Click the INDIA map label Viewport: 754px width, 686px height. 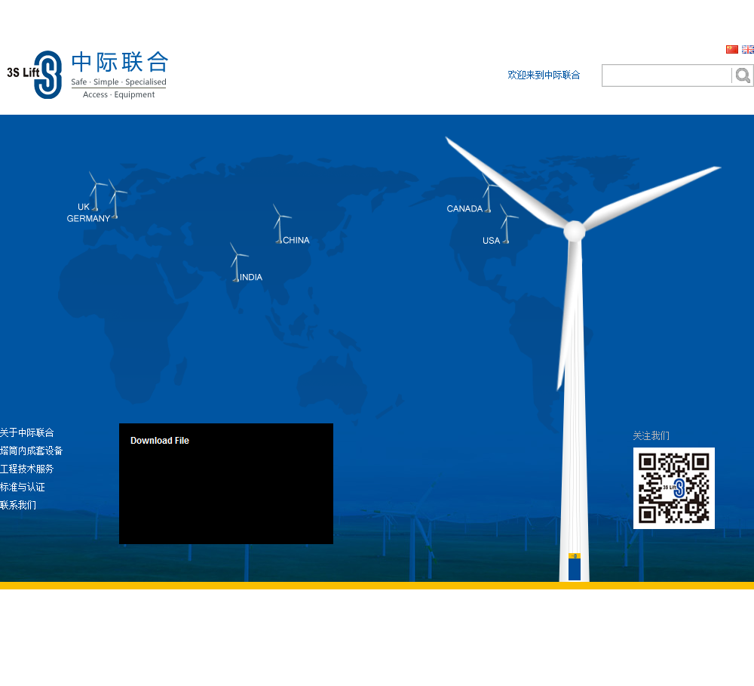point(251,277)
